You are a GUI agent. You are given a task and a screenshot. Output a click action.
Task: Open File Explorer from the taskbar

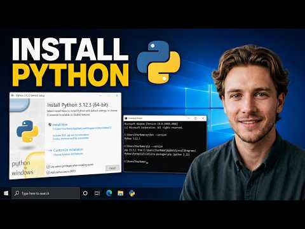tap(120, 193)
